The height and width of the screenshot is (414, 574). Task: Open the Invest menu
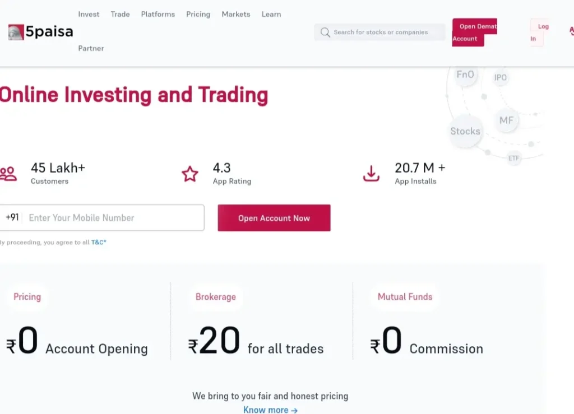coord(89,14)
